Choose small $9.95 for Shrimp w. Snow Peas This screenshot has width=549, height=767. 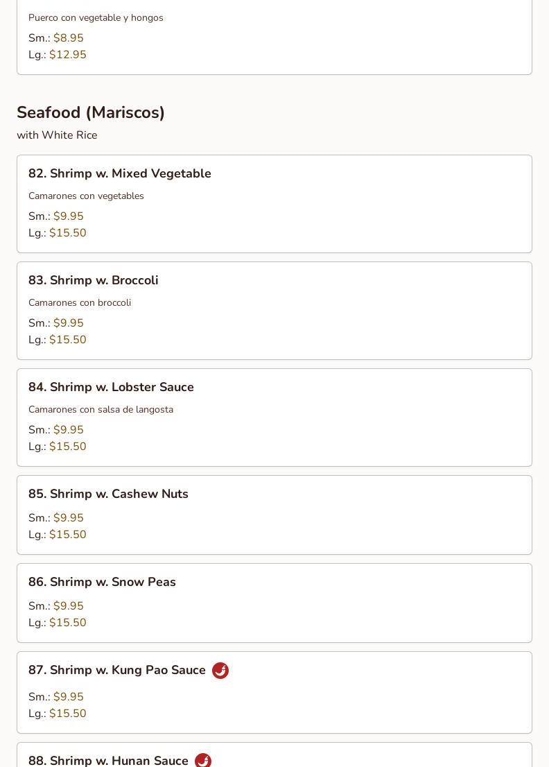[x=69, y=606]
